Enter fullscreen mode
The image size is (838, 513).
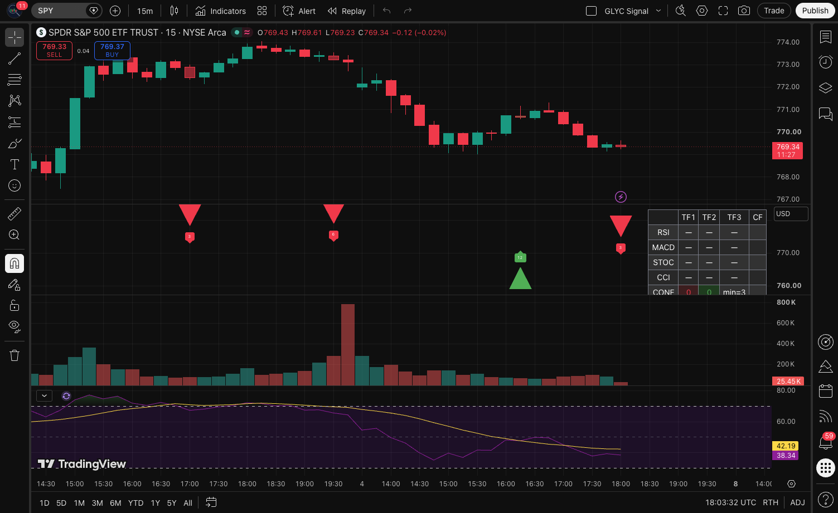point(723,11)
